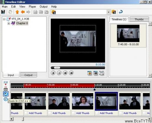Screen dimensions: 152x123
Task: Click the Timelines panel scroll up arrow
Action: 150,24
